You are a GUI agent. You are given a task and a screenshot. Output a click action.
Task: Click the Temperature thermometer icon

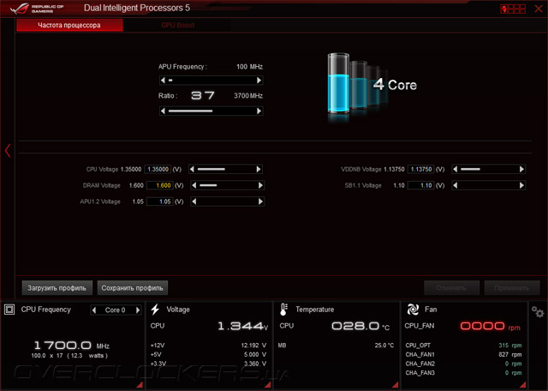pyautogui.click(x=283, y=310)
